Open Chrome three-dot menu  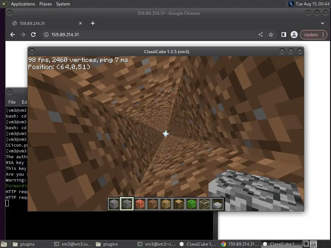point(323,35)
